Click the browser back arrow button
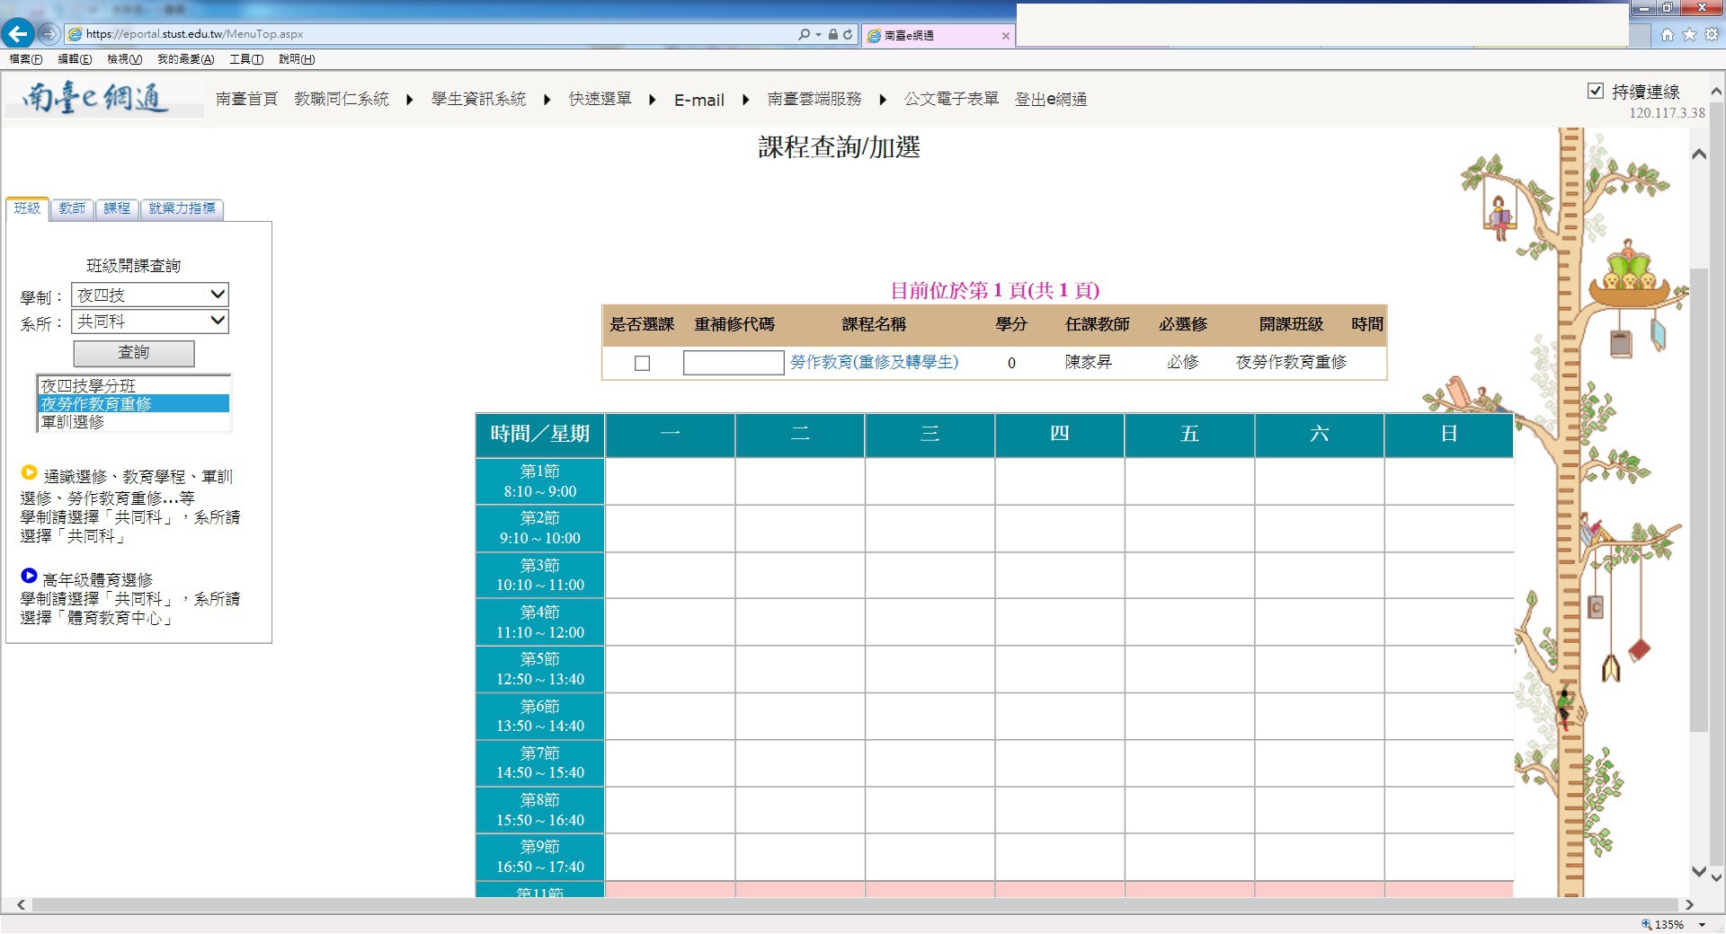 click(17, 34)
